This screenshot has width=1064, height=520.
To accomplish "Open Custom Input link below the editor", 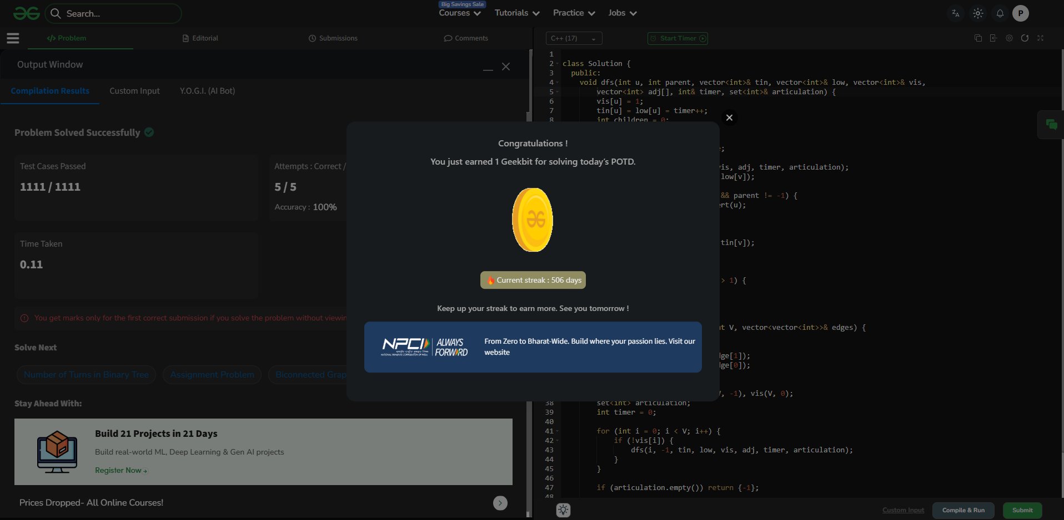I will [x=904, y=510].
